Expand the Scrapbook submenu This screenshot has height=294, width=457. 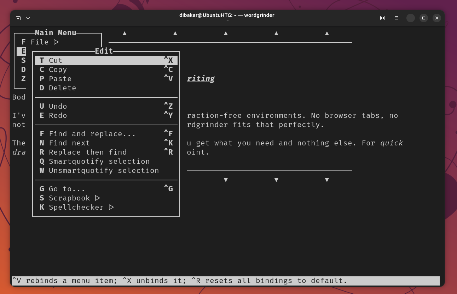point(106,198)
